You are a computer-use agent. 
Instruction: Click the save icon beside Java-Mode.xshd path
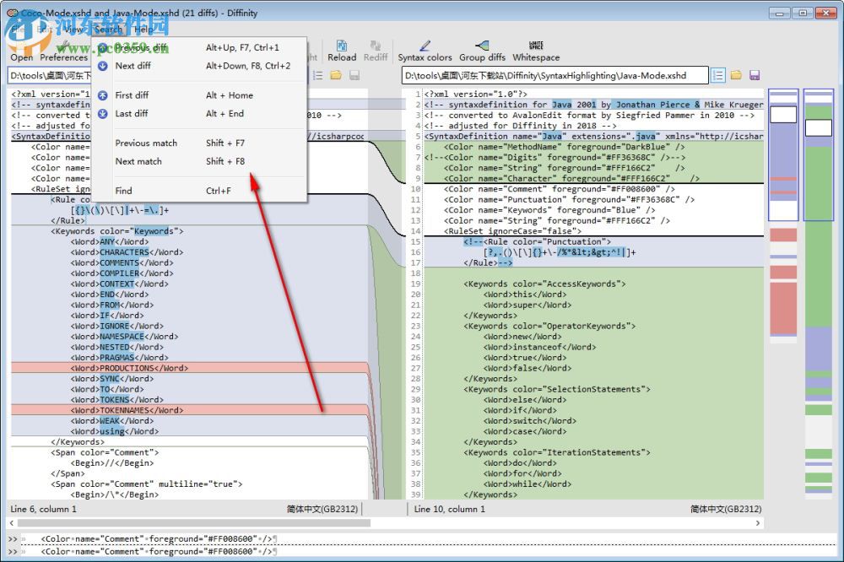755,76
